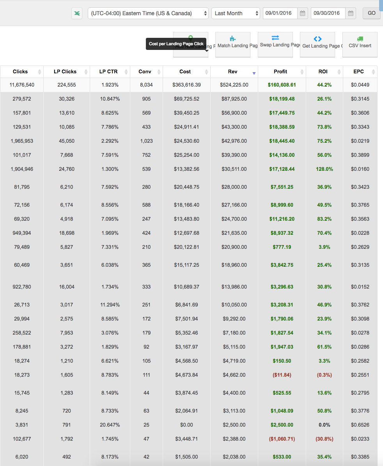Sort table by Profit column
Viewport: 383px width, 466px height.
pyautogui.click(x=281, y=72)
